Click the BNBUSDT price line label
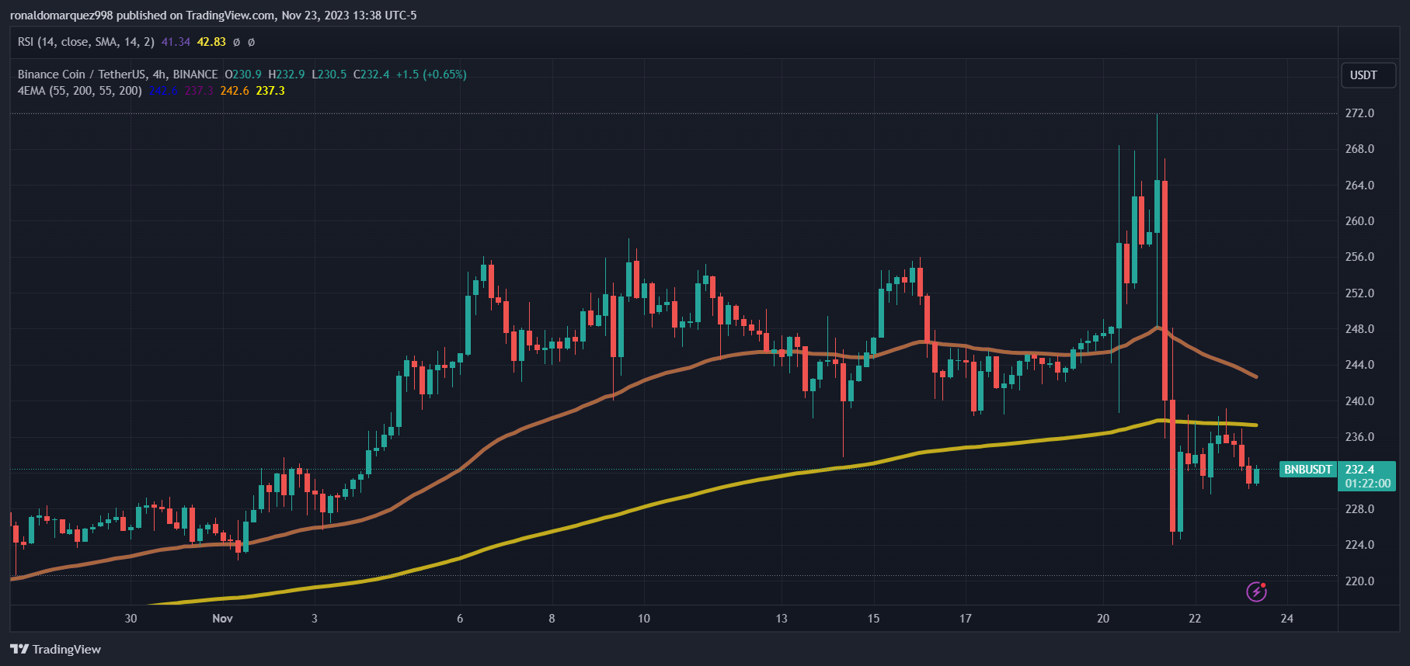Image resolution: width=1410 pixels, height=666 pixels. (1308, 470)
